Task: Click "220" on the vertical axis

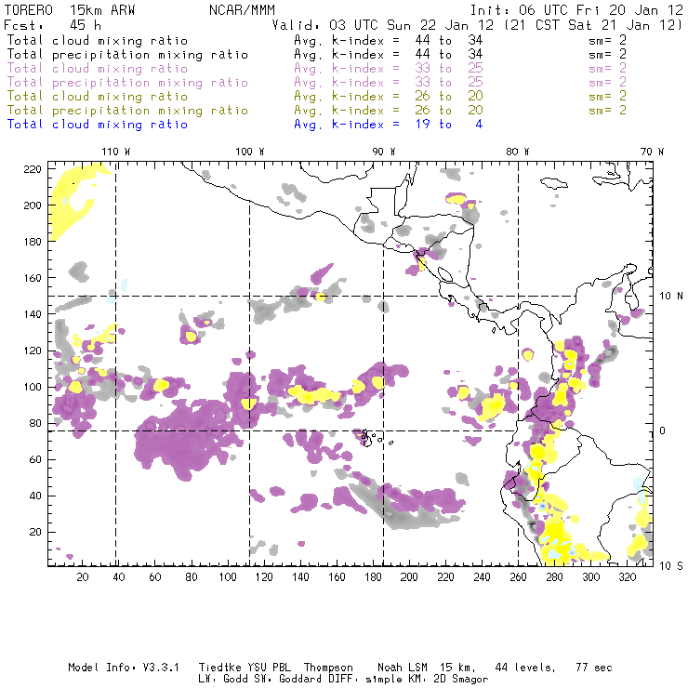Action: pyautogui.click(x=33, y=169)
